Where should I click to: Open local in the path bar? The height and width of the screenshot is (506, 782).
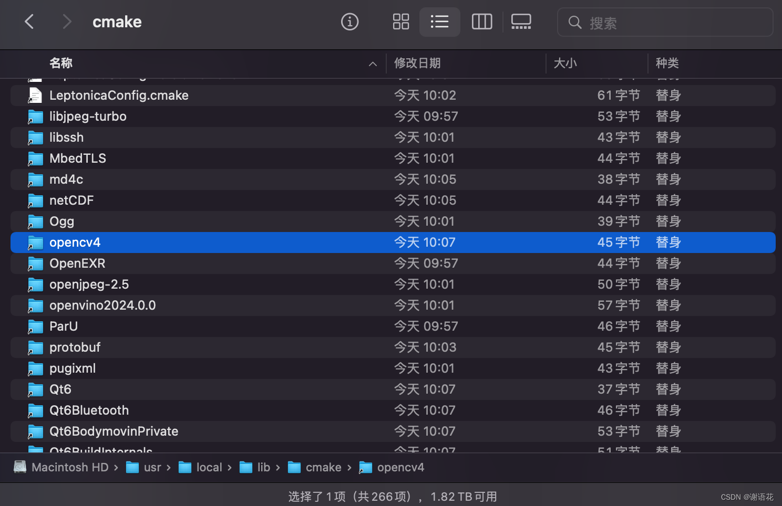pyautogui.click(x=200, y=467)
